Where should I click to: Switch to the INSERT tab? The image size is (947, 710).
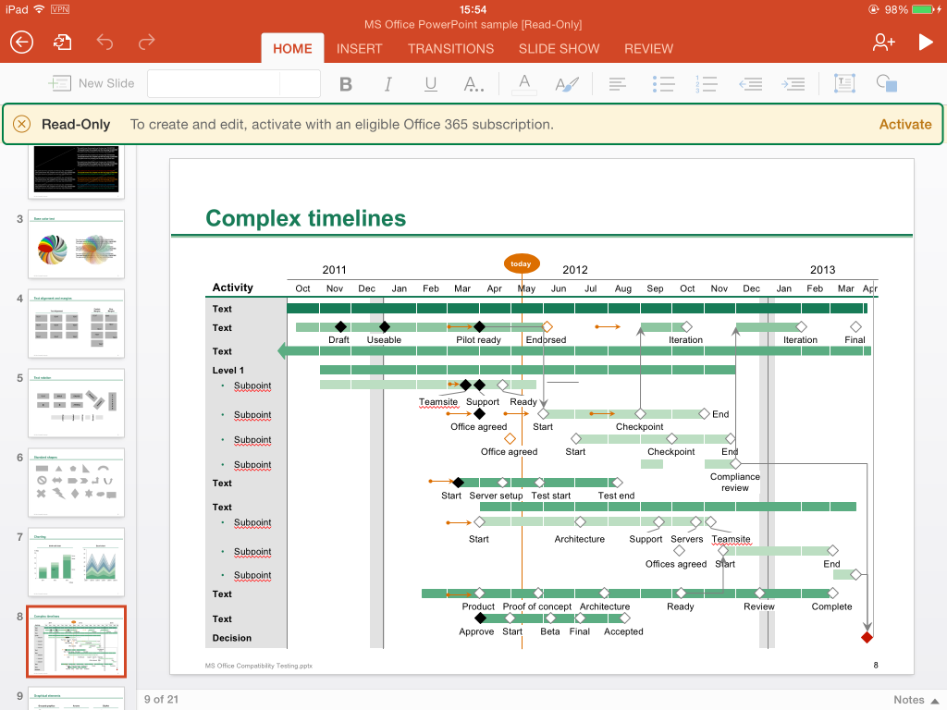pos(359,48)
